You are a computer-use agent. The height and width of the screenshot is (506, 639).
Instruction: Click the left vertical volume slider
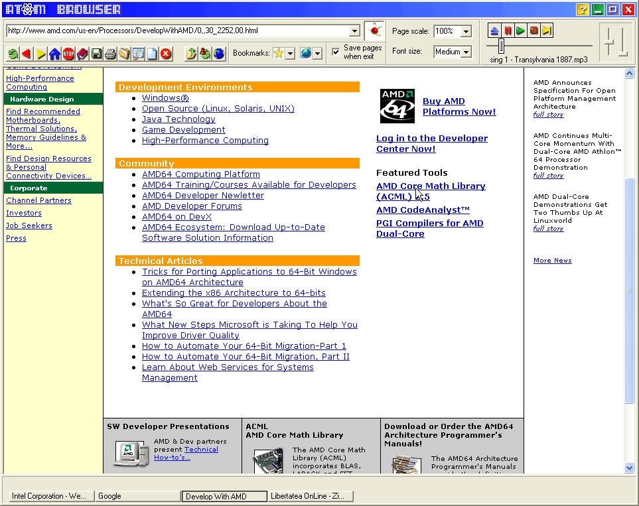pyautogui.click(x=608, y=42)
